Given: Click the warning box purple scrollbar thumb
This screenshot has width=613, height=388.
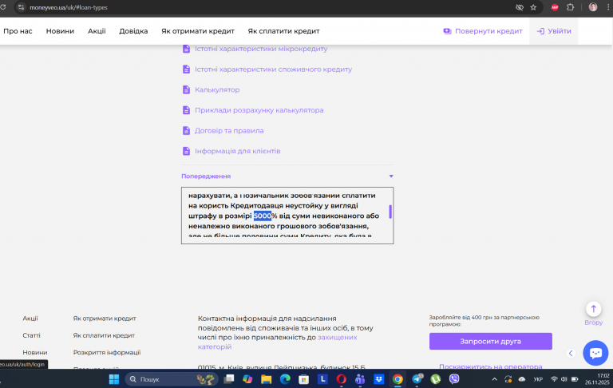Looking at the screenshot, I should pos(390,212).
